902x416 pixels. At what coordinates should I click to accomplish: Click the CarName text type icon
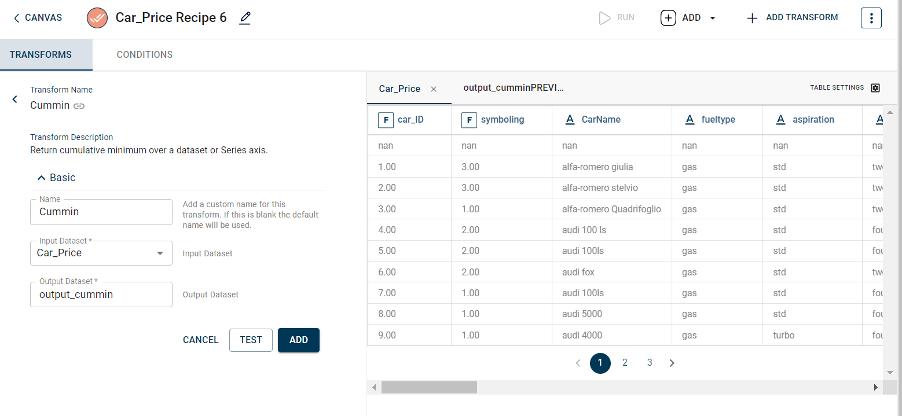570,120
